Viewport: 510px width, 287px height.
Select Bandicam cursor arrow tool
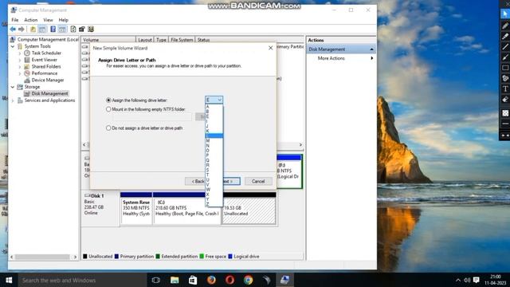505,14
